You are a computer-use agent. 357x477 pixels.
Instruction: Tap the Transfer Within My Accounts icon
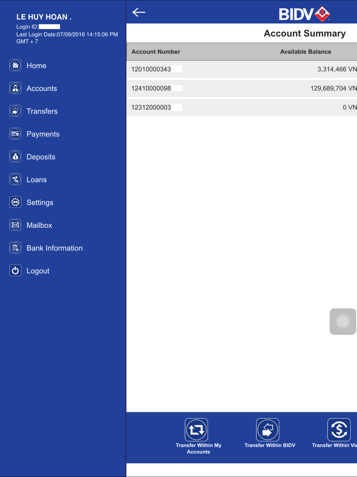[x=196, y=430]
